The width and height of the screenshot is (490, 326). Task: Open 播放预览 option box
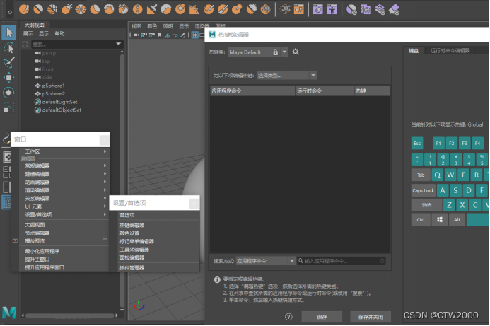[105, 241]
